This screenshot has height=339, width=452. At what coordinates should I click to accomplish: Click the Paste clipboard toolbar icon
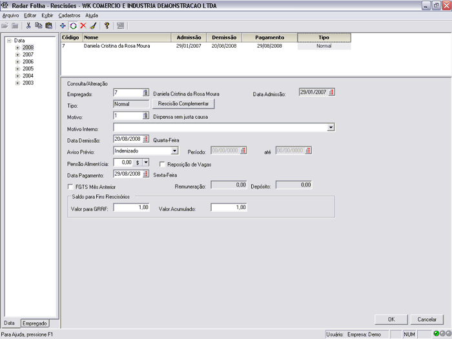coord(48,26)
